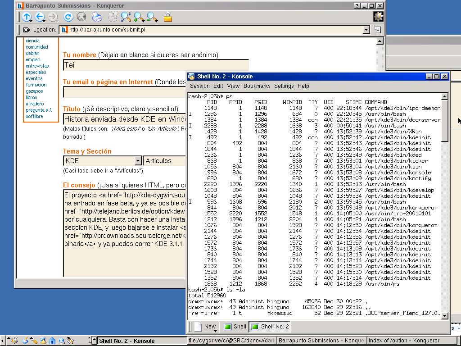Click the KDE gear animation icon
Viewport: 461px width, 346px height.
point(378,17)
